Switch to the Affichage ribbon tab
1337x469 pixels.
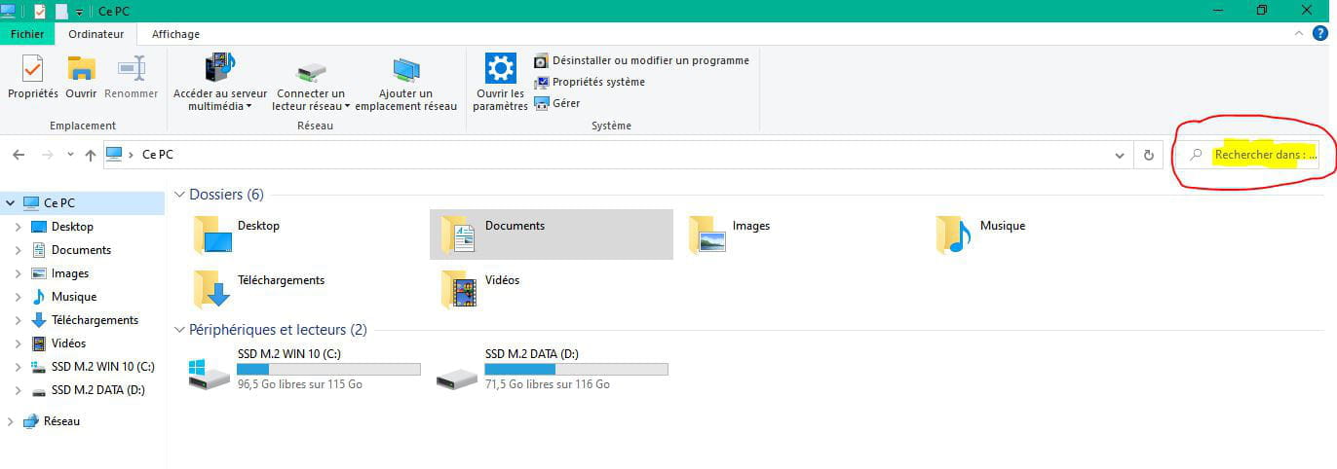(x=175, y=34)
